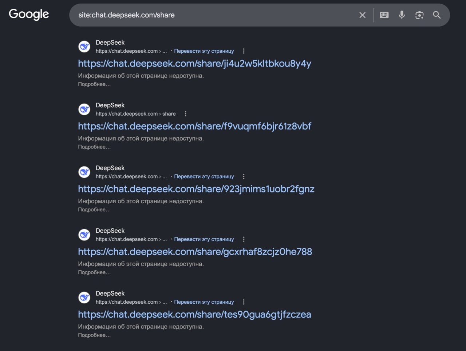
Task: Open the share/f9vuqmf6bjr61z8vbf result link
Action: click(x=195, y=126)
